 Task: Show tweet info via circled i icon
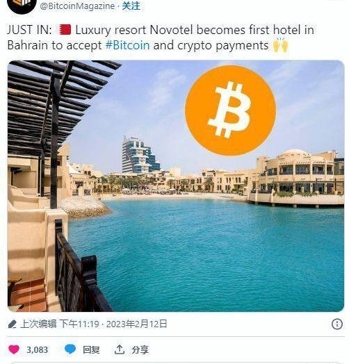pyautogui.click(x=337, y=324)
